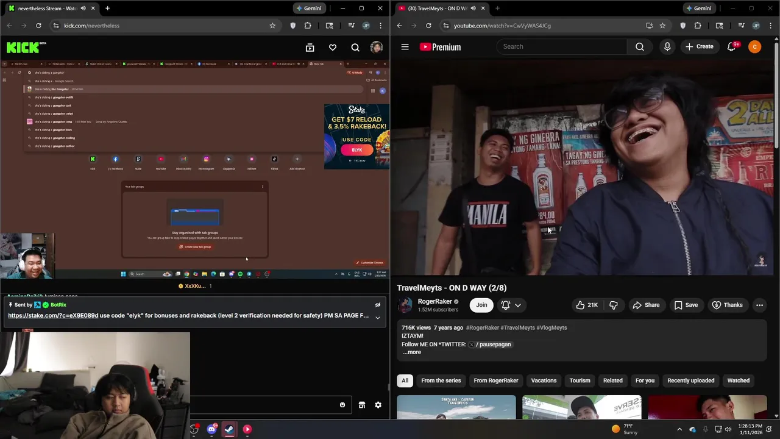Select the All filter chip

[x=405, y=380]
